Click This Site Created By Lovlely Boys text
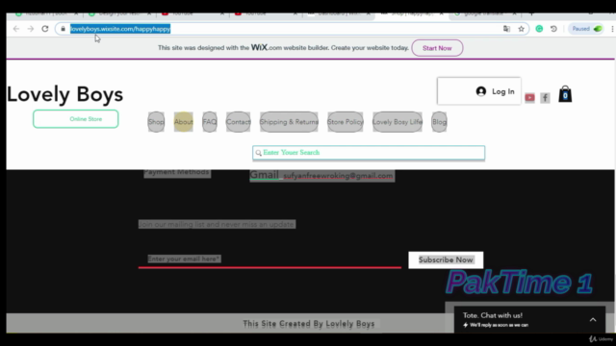 tap(309, 324)
